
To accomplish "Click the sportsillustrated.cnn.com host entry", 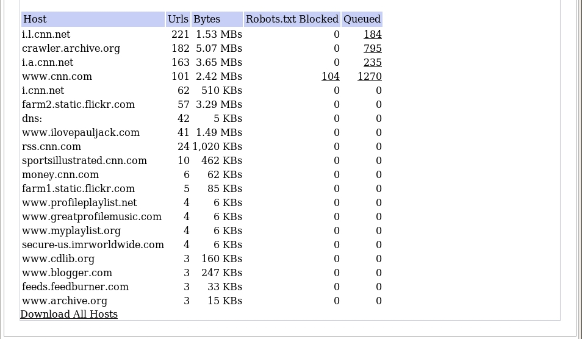I will (84, 160).
